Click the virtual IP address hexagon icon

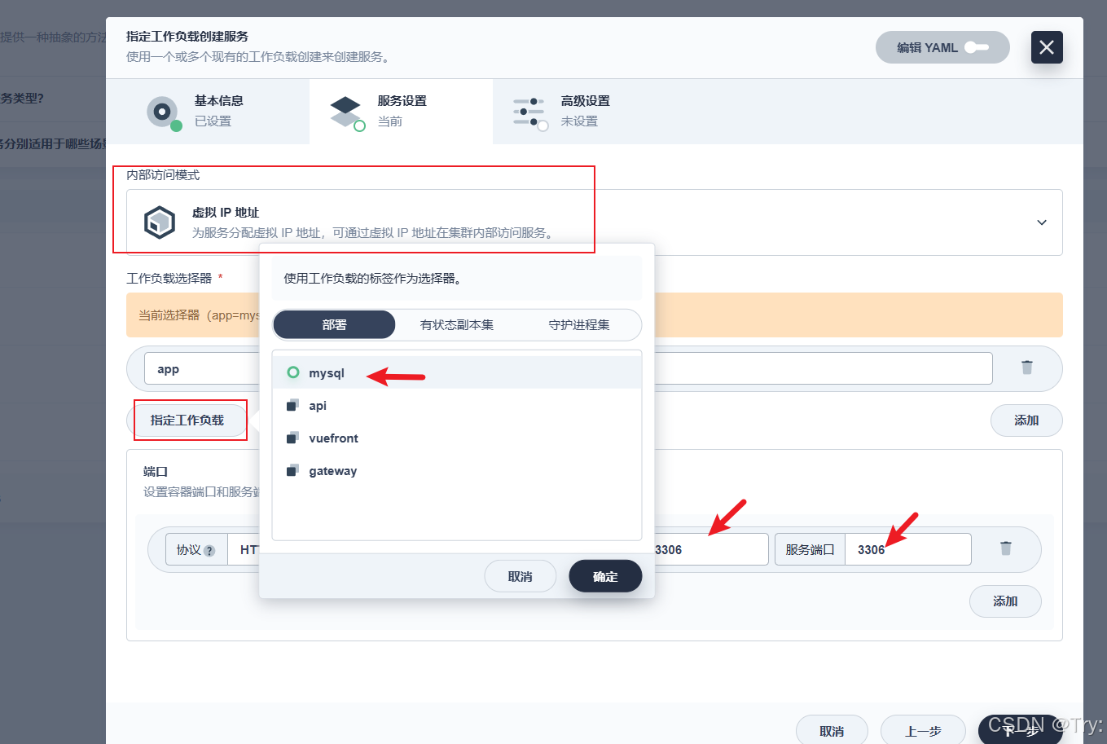point(160,222)
